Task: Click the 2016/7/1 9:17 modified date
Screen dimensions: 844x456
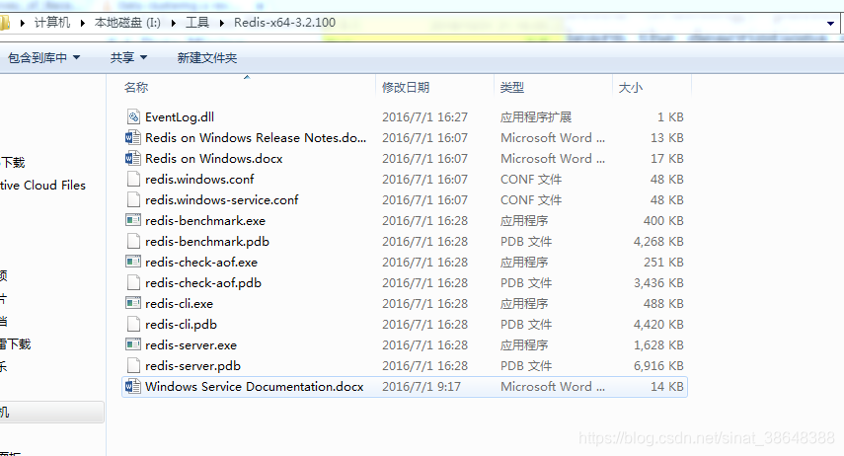Action: pyautogui.click(x=422, y=387)
